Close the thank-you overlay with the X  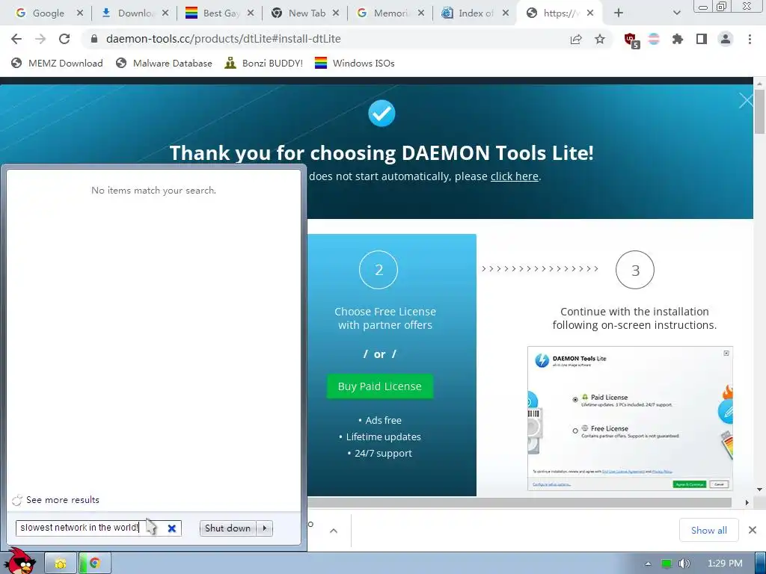746,101
